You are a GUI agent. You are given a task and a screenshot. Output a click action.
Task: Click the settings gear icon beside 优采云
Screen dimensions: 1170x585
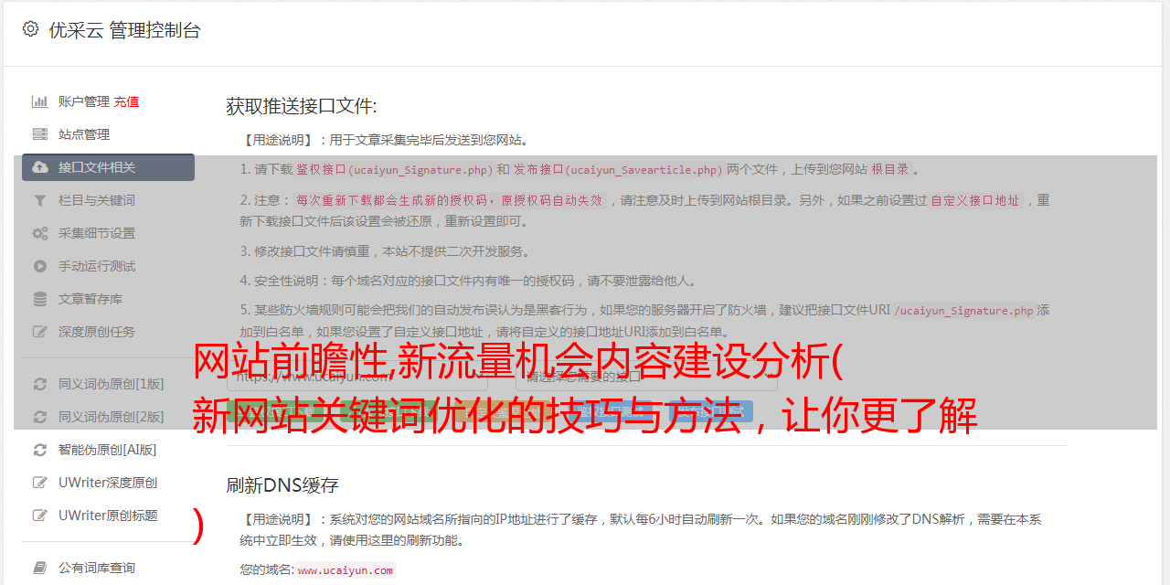31,29
